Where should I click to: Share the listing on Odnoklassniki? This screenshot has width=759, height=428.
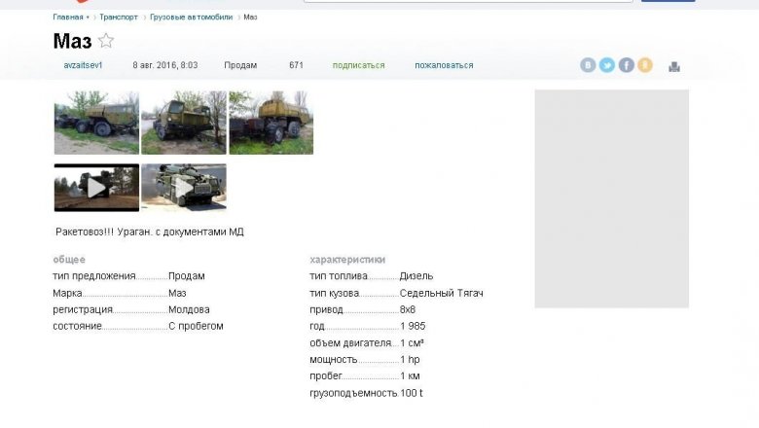645,65
